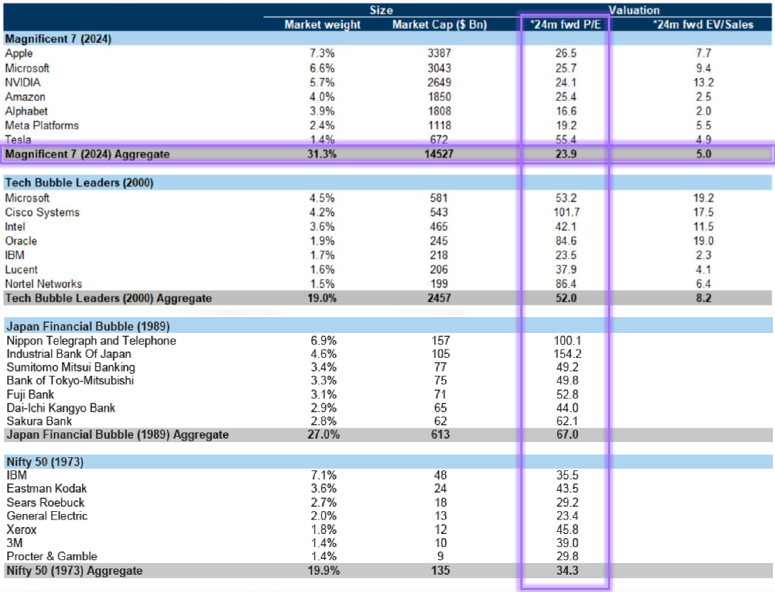
Task: Select the '3M' row label
Action: [x=14, y=543]
